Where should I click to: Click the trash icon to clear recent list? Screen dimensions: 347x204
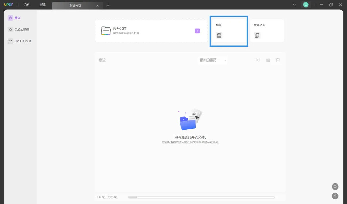point(278,60)
